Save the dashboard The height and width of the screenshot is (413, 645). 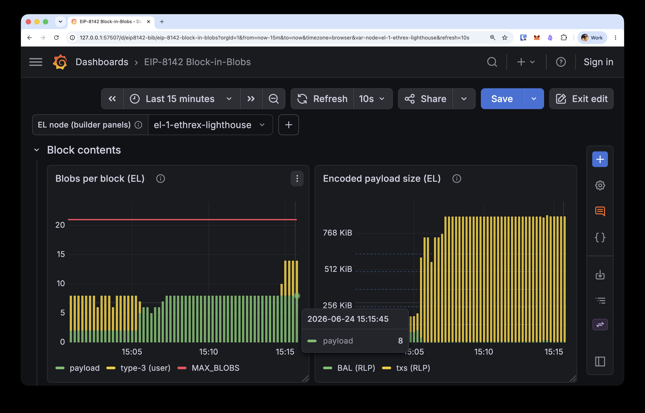[x=502, y=99]
